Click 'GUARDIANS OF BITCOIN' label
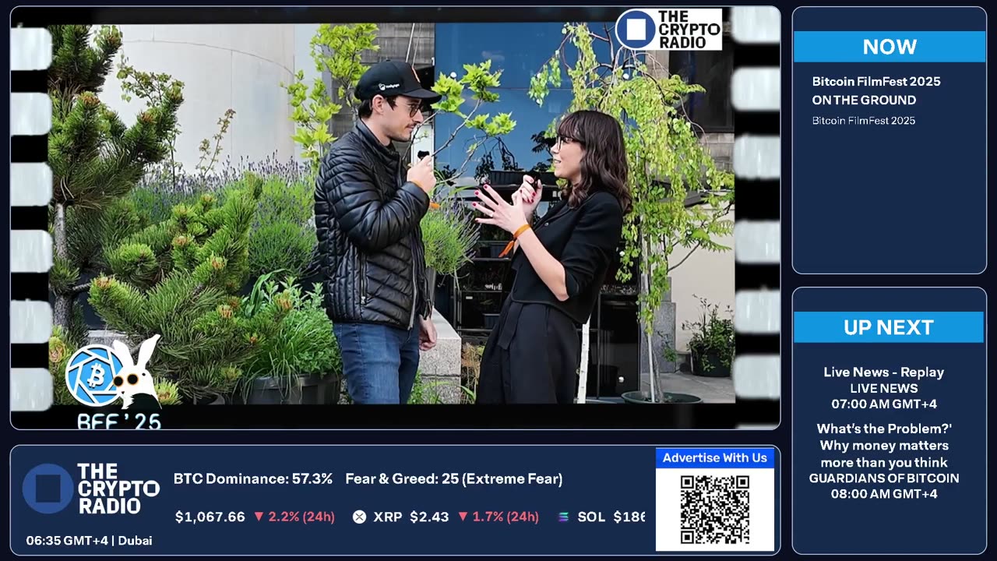This screenshot has width=997, height=561. point(884,478)
